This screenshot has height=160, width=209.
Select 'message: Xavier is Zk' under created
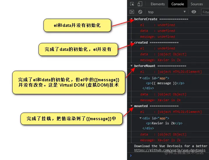tap(160, 60)
